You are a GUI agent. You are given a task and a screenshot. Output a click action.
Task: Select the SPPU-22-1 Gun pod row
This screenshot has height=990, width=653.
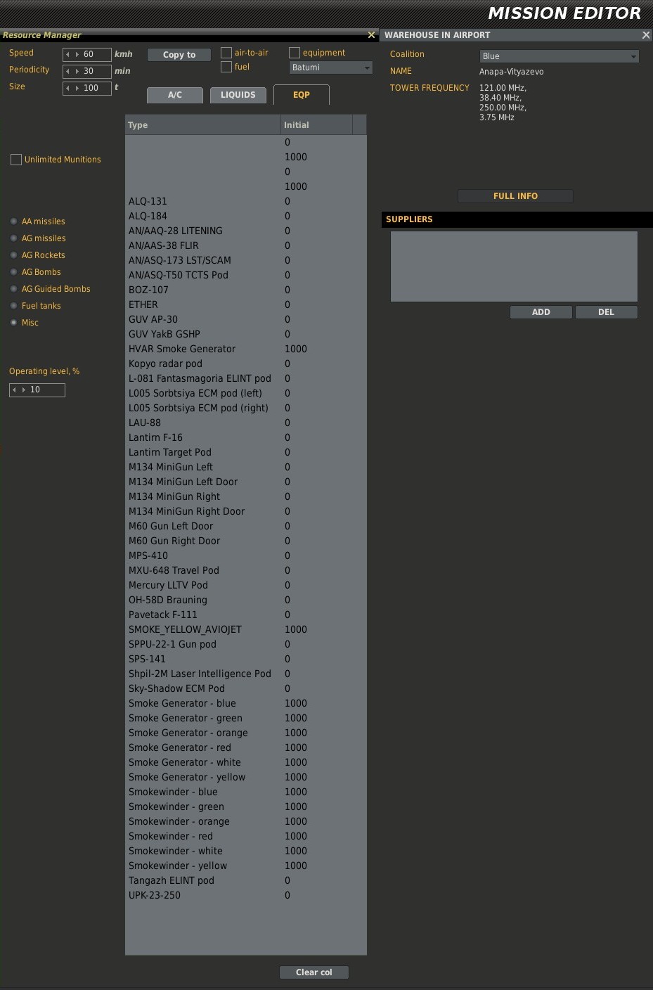pos(245,644)
